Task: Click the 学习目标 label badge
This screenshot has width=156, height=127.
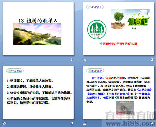Action: tap(15, 71)
